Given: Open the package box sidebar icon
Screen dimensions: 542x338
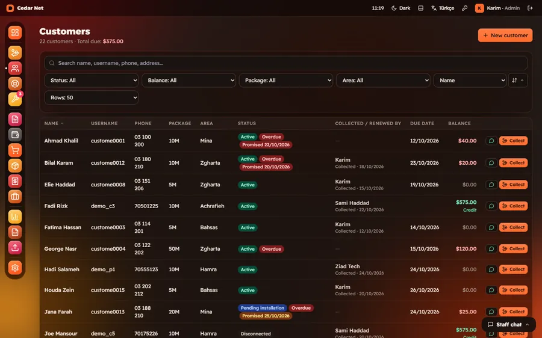Looking at the screenshot, I should pyautogui.click(x=15, y=166).
